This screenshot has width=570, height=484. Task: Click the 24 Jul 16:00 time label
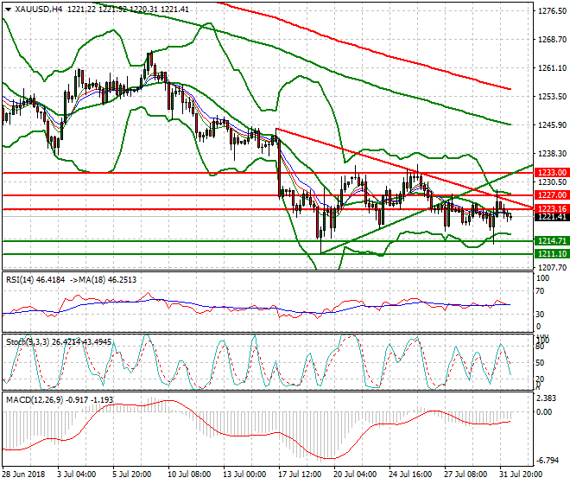pyautogui.click(x=410, y=474)
